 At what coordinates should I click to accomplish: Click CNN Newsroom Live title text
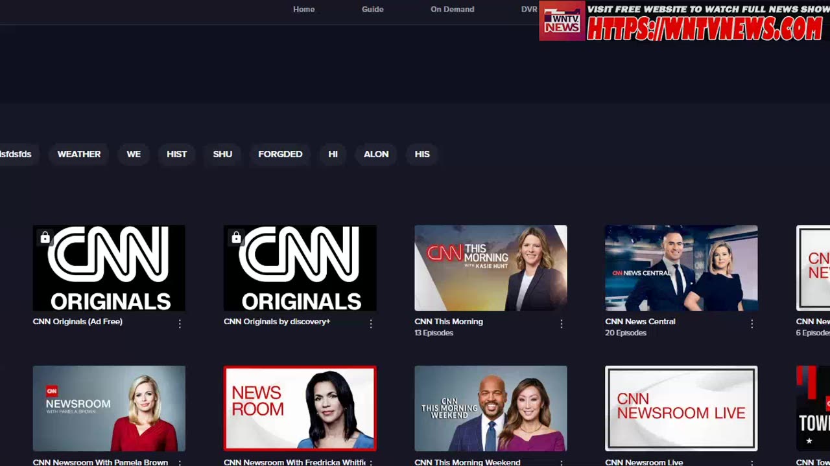(x=644, y=462)
